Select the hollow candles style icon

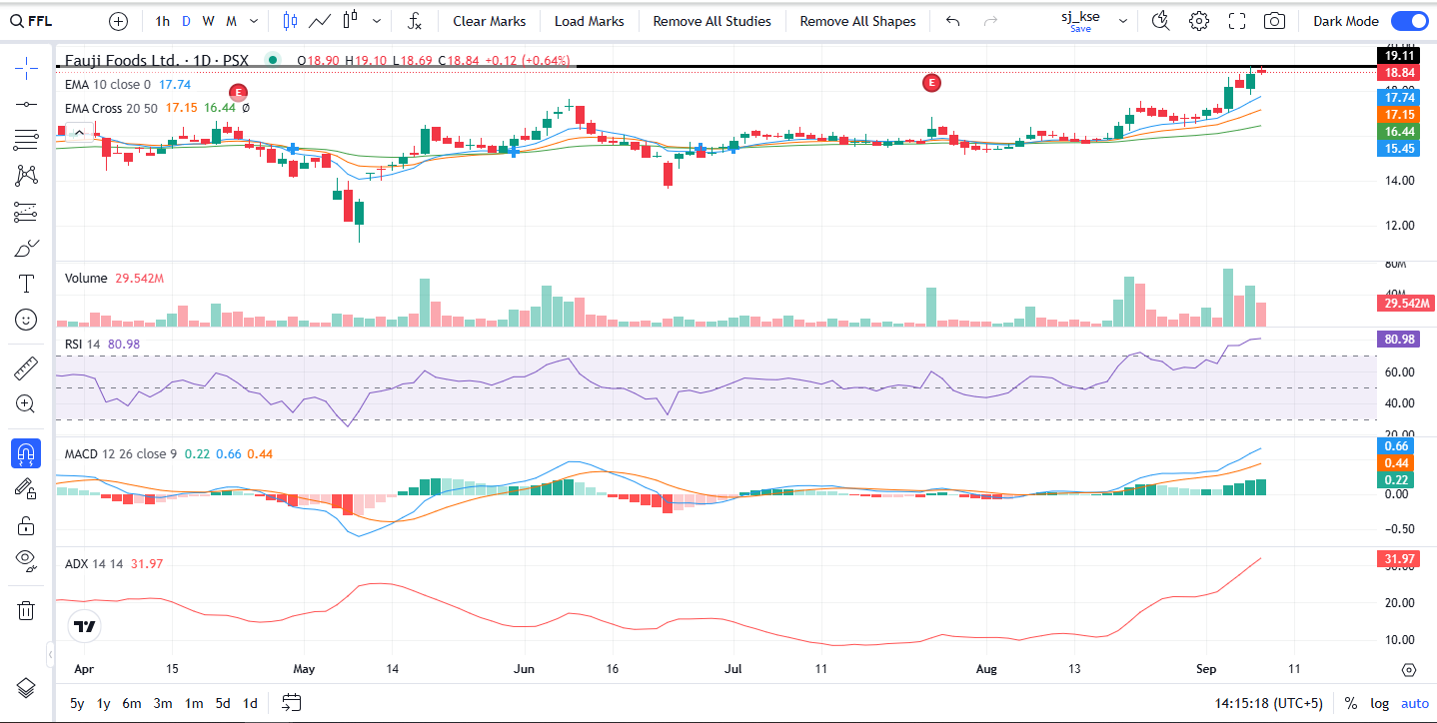tap(350, 21)
